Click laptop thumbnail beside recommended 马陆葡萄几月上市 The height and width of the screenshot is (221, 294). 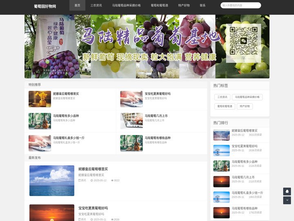pos(131,121)
